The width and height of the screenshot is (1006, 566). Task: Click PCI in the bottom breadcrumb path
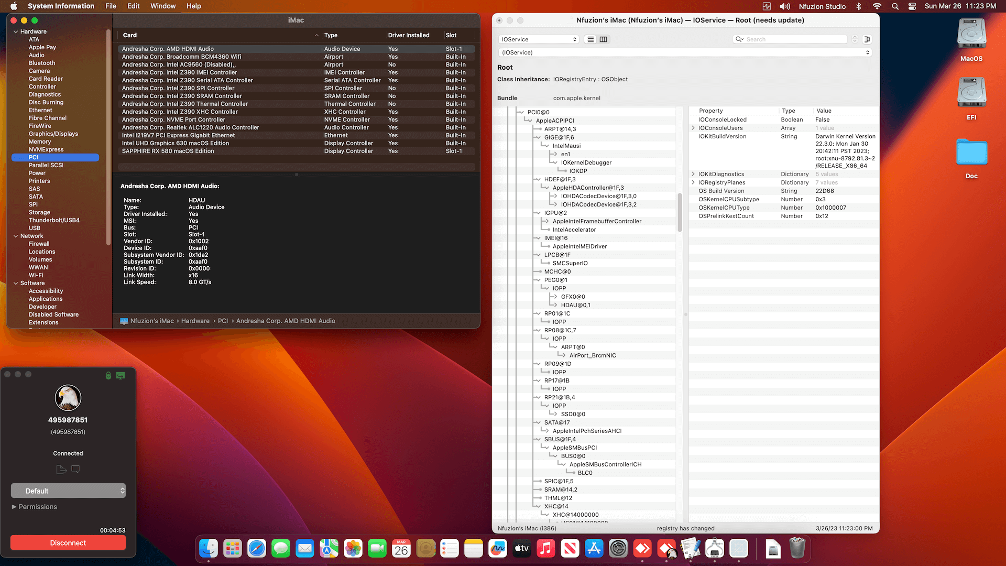(x=223, y=321)
